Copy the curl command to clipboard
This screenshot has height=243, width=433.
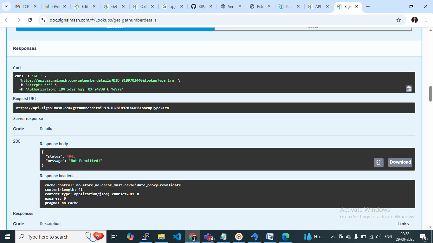409,89
